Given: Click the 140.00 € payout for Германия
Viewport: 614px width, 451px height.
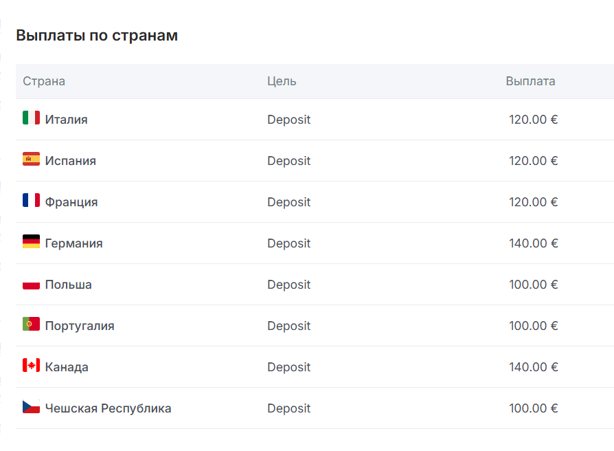Looking at the screenshot, I should tap(534, 243).
